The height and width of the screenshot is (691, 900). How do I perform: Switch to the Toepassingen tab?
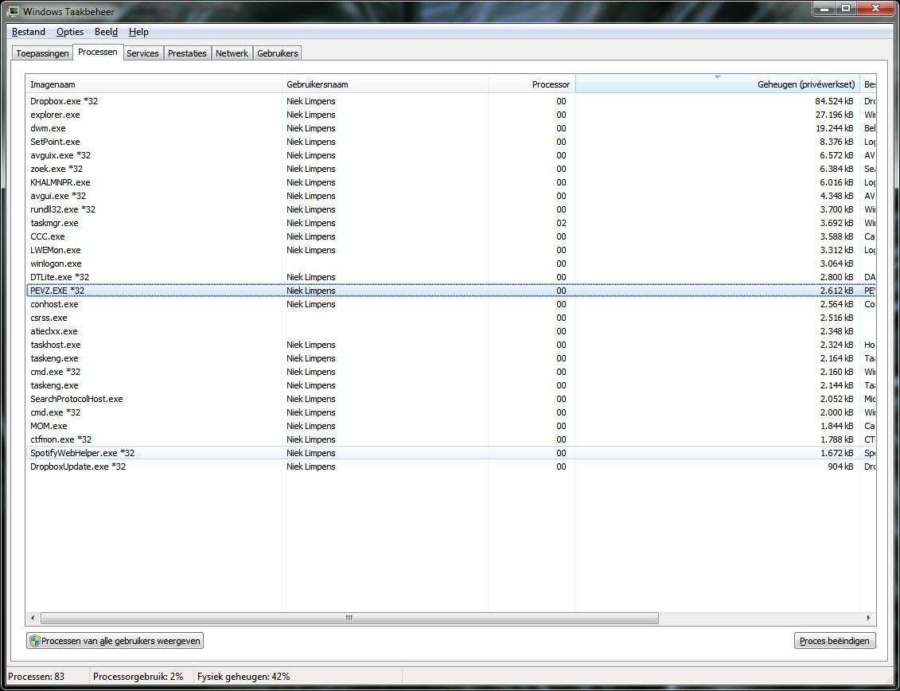(x=42, y=53)
